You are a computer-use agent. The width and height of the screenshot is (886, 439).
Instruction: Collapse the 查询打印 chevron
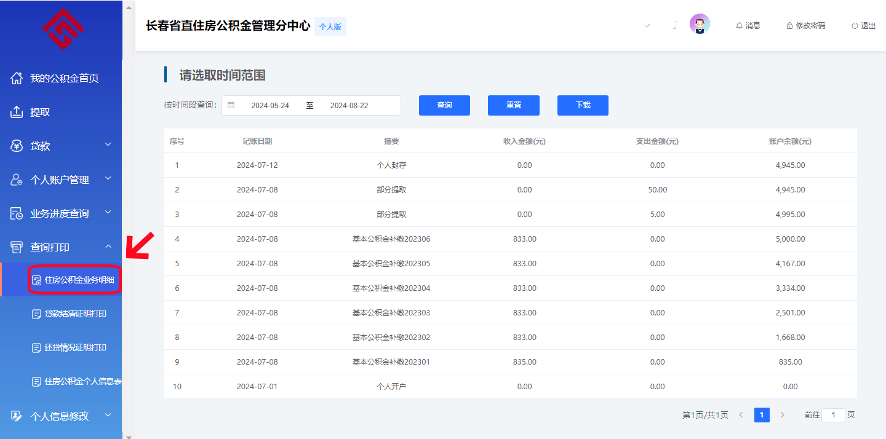(108, 246)
